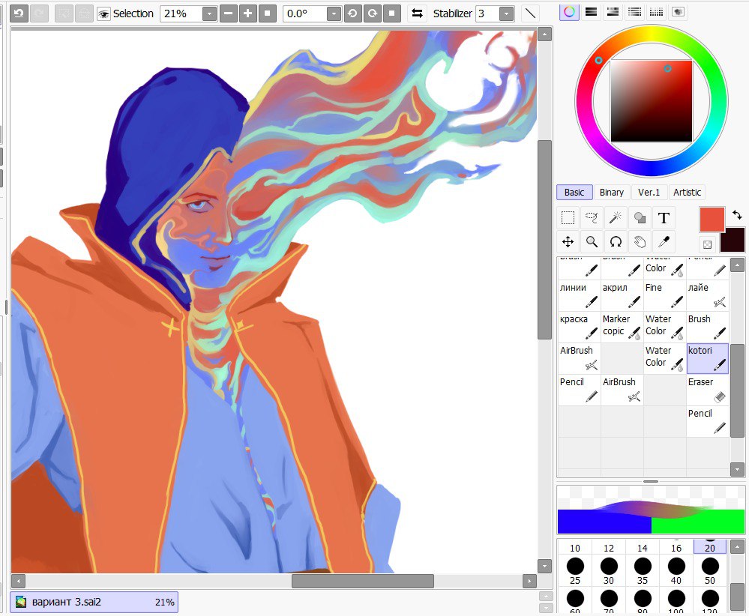Click the red foreground color swatch
Image resolution: width=749 pixels, height=616 pixels.
[712, 219]
